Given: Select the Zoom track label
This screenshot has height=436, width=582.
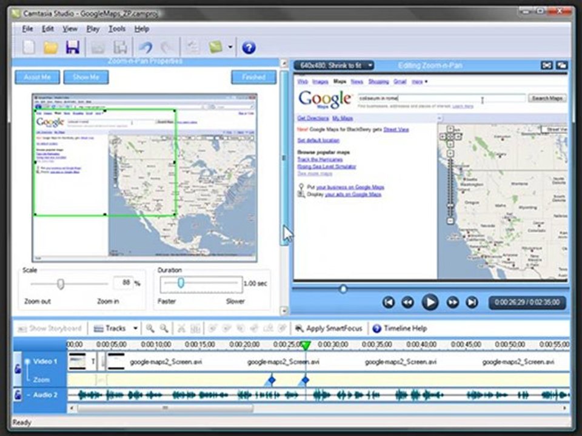Looking at the screenshot, I should click(41, 380).
